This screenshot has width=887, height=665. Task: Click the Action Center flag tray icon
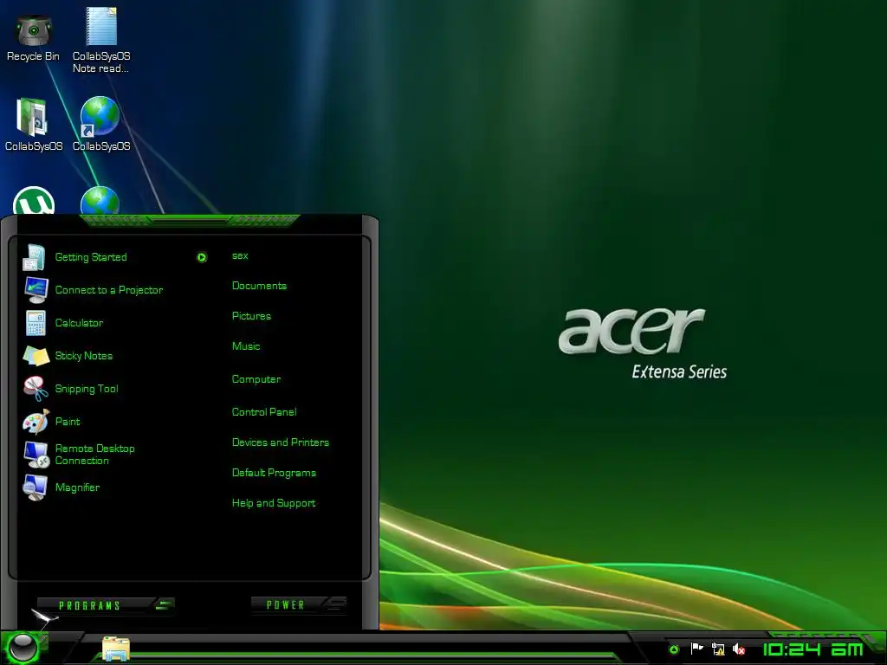pyautogui.click(x=697, y=649)
